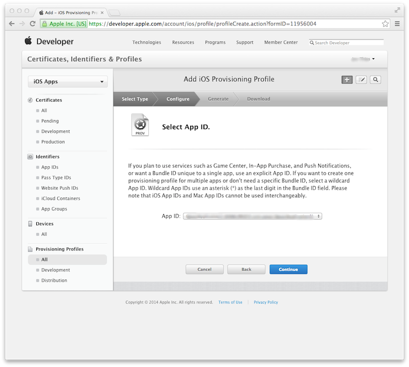Open the Terms of Use link

(230, 302)
